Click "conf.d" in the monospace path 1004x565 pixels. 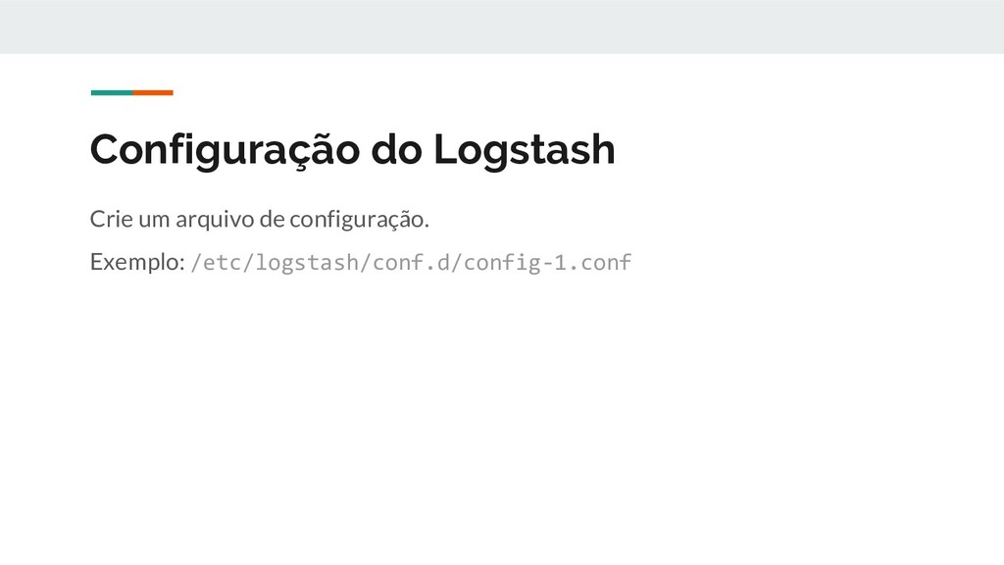[x=411, y=263]
